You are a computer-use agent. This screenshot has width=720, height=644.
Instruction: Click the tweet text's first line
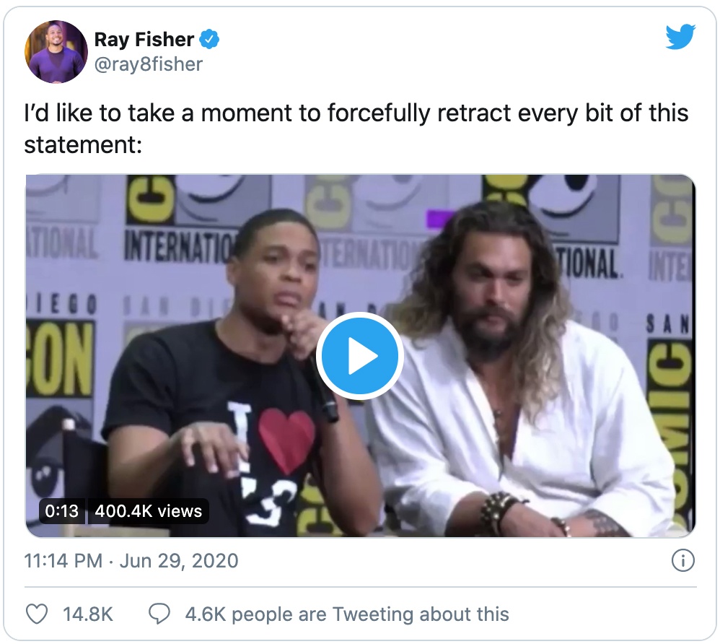[356, 113]
